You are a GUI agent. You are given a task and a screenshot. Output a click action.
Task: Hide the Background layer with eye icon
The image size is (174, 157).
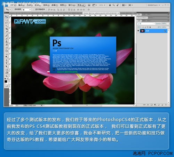[x=138, y=31]
